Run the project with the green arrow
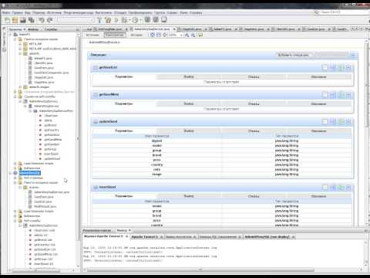 [x=116, y=20]
